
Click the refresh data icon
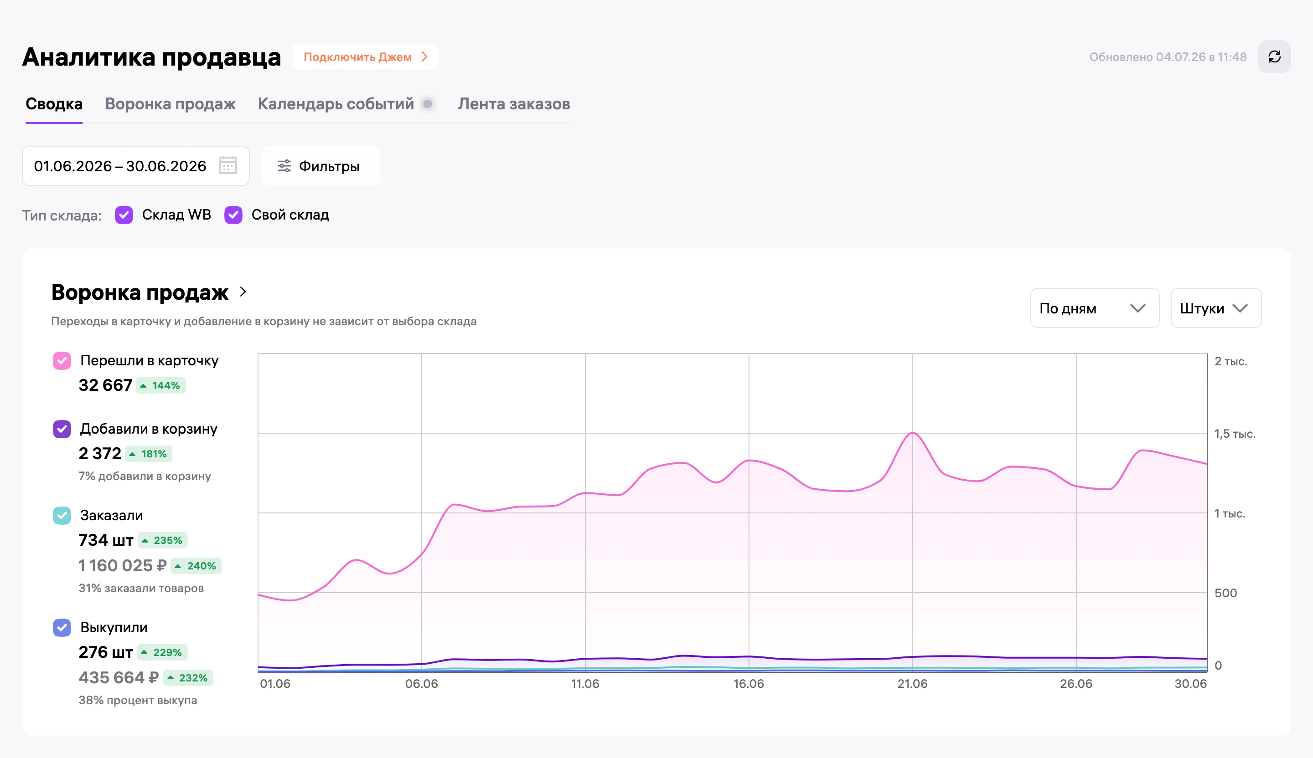click(x=1274, y=57)
